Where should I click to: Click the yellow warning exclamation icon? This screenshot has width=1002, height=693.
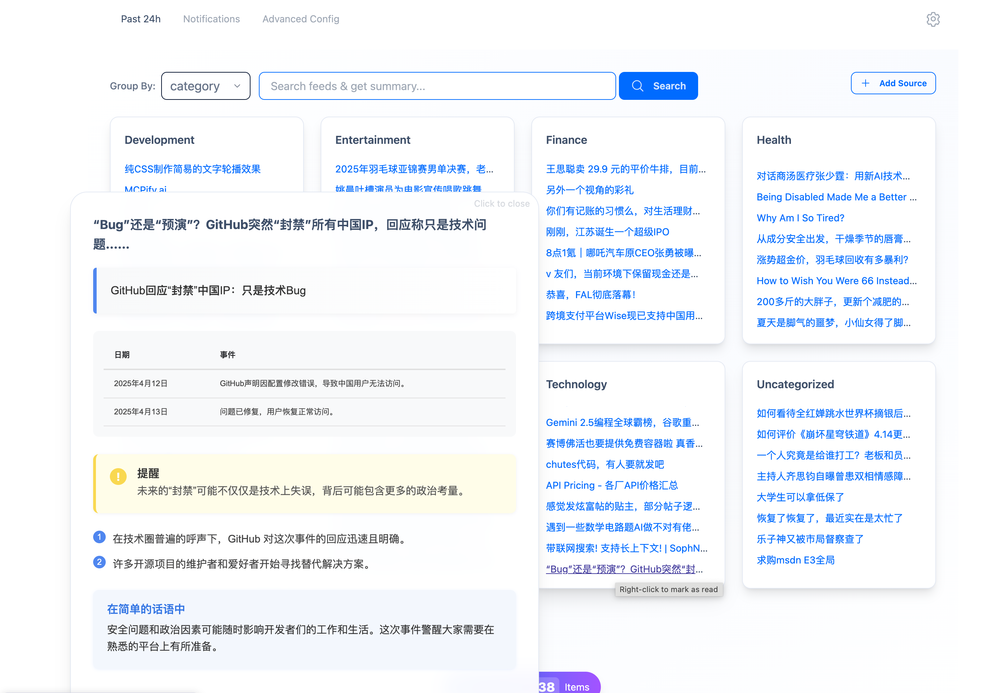[118, 476]
